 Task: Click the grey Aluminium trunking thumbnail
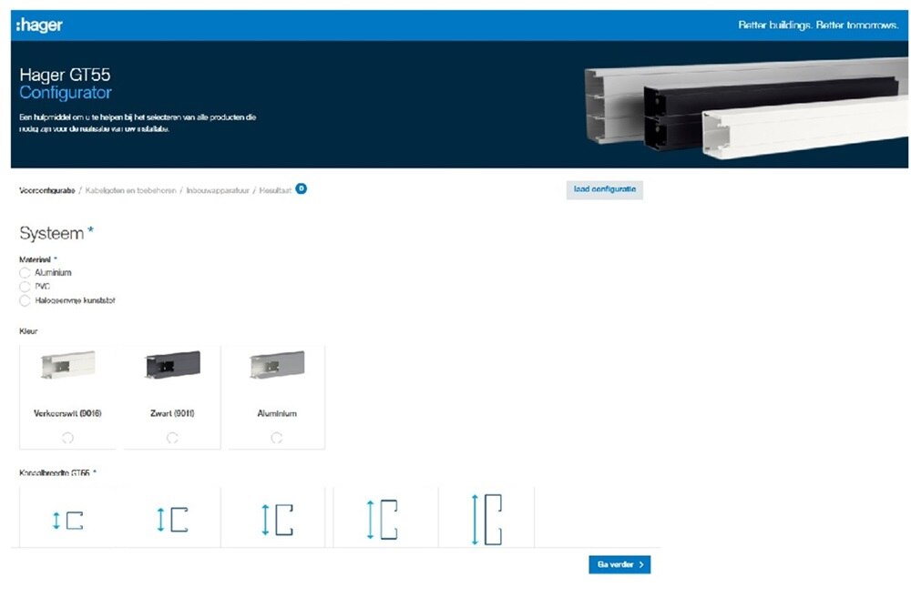[x=277, y=365]
